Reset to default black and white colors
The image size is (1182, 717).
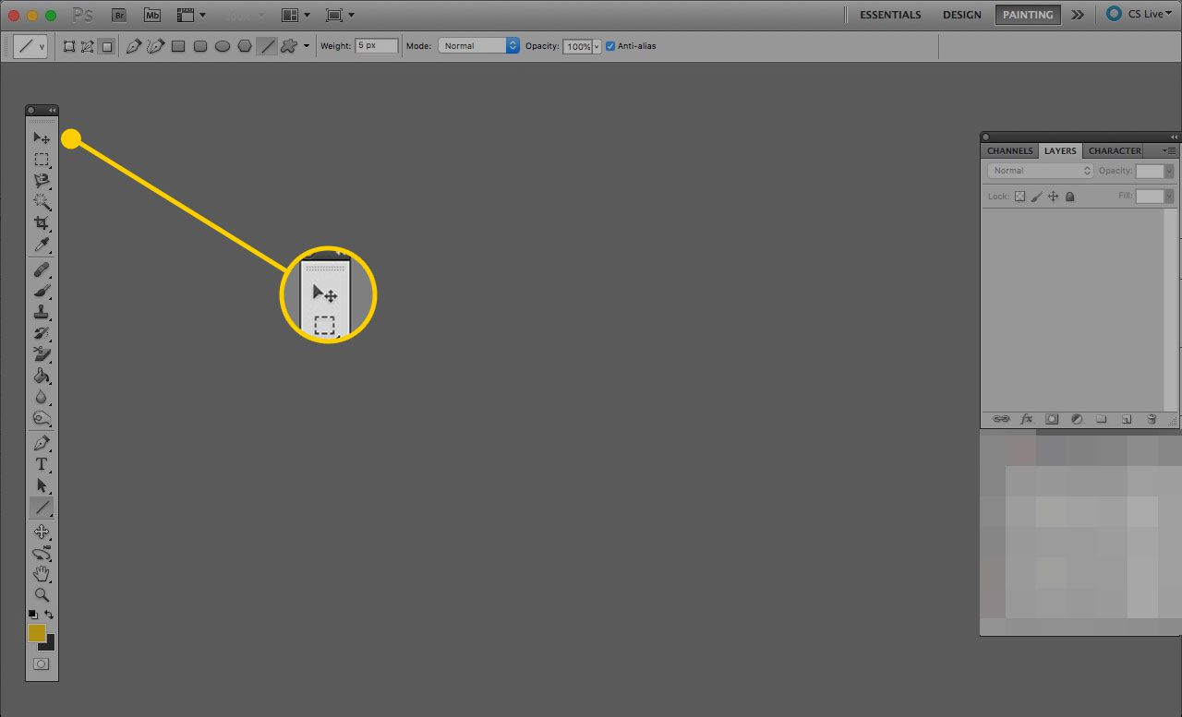33,615
